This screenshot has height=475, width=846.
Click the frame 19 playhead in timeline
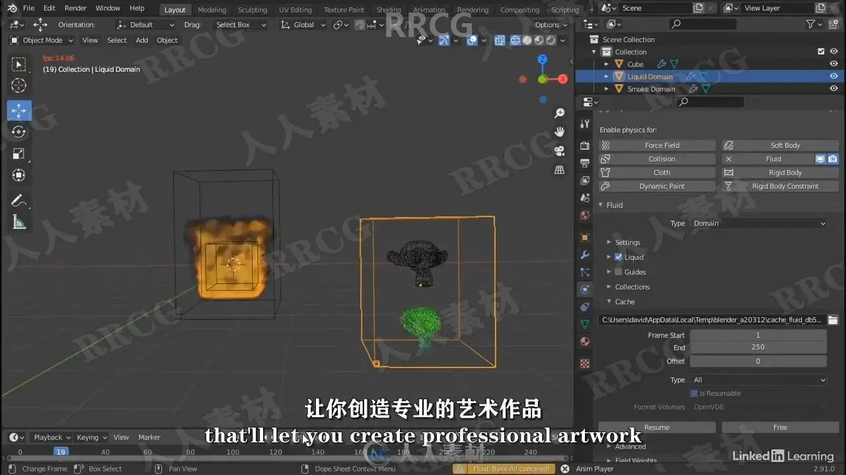[x=61, y=452]
